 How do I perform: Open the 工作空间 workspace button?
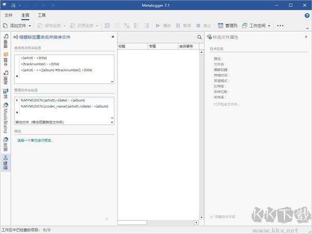[x=254, y=25]
